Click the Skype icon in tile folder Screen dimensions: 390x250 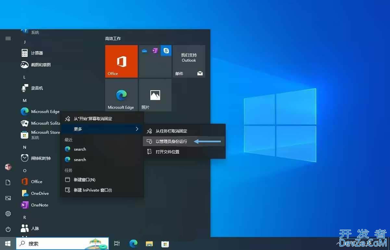(x=166, y=51)
